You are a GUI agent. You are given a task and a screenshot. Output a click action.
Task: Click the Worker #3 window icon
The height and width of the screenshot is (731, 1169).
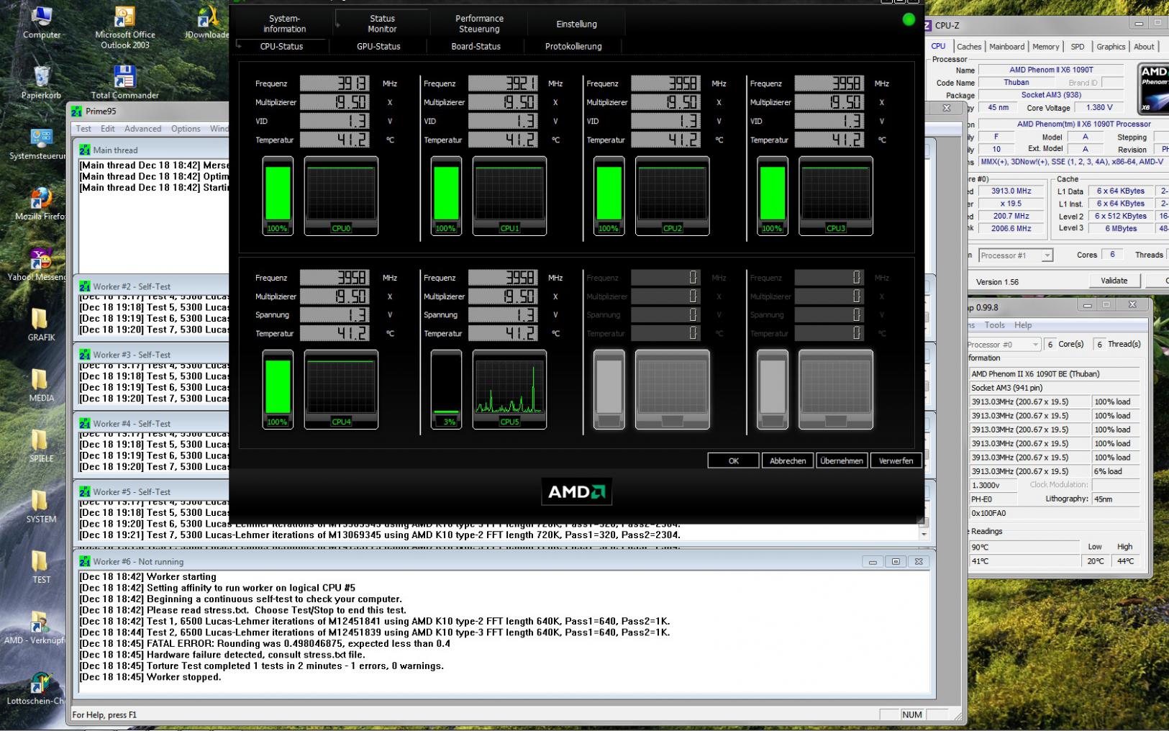coord(85,355)
